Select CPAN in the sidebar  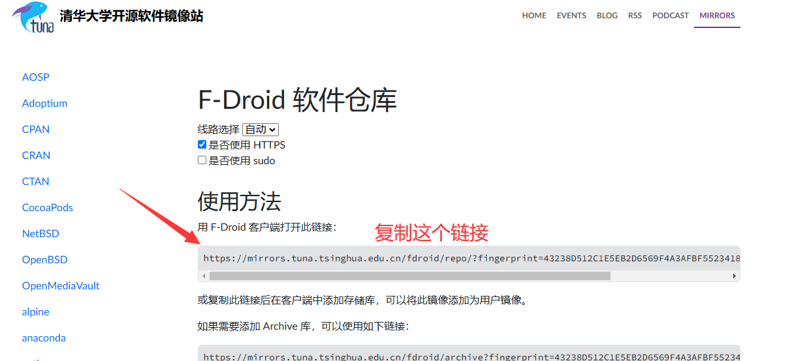click(x=36, y=129)
